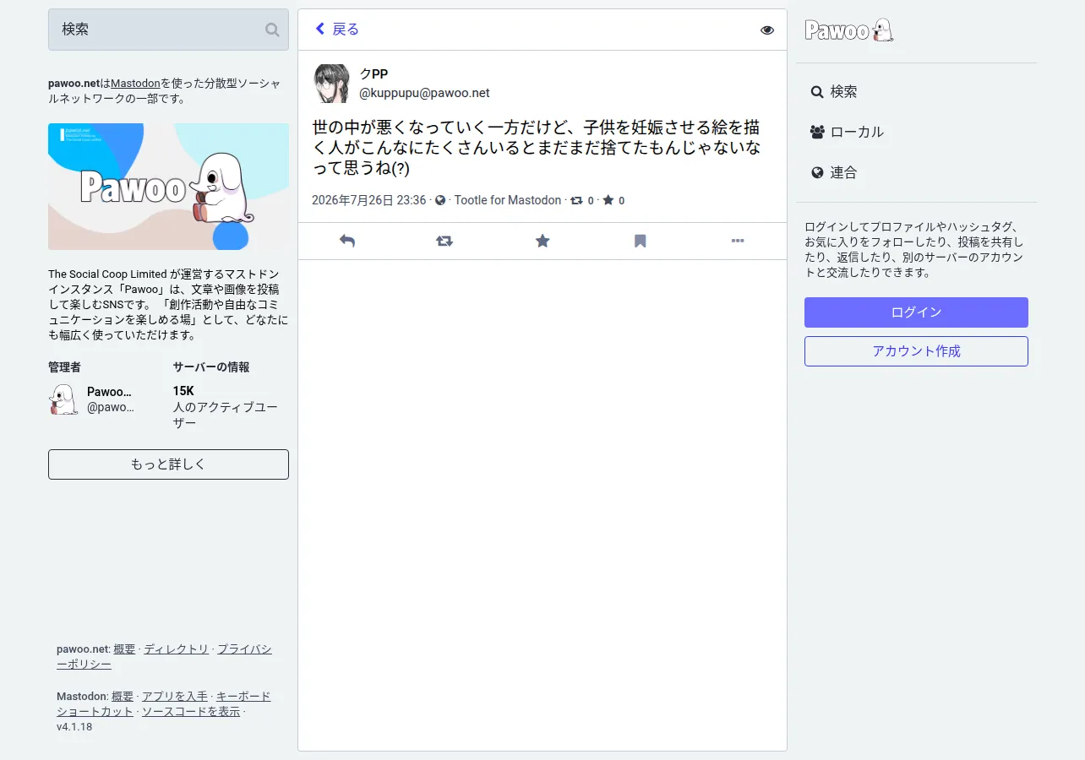
Task: Open the ローカル timeline
Action: coord(847,132)
